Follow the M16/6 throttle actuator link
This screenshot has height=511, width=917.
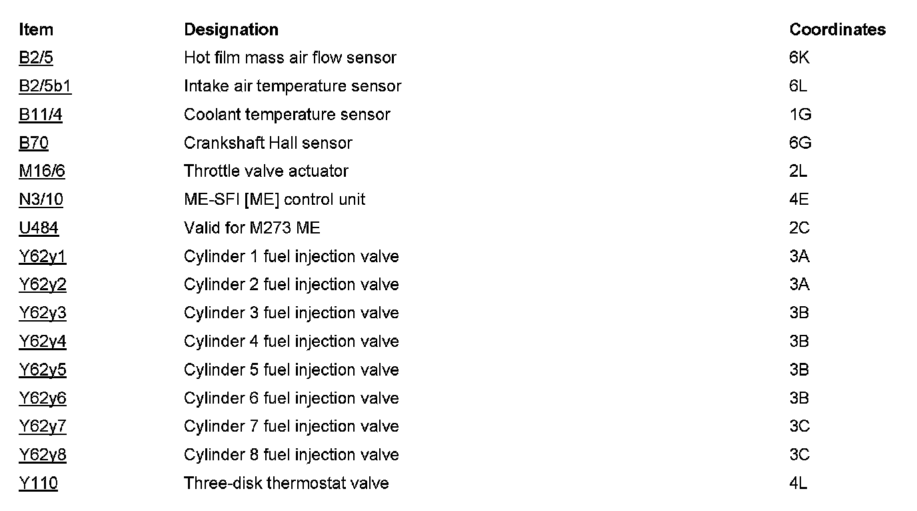(42, 171)
